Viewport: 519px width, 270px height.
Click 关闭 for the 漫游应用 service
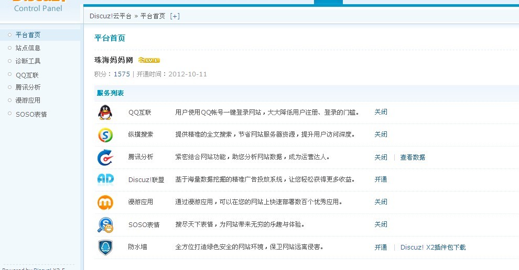(x=381, y=202)
